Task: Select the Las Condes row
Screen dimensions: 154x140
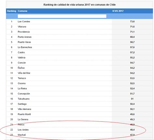Action: (x=79, y=21)
